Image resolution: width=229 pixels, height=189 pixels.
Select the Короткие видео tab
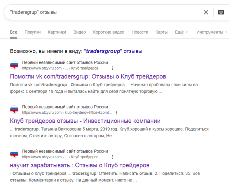[109, 32]
